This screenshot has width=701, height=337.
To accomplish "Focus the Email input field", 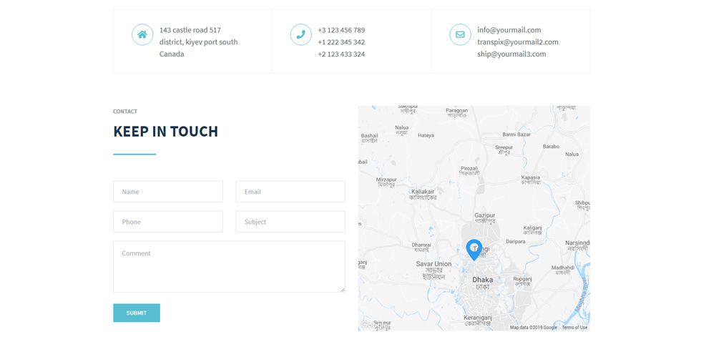I will 290,192.
